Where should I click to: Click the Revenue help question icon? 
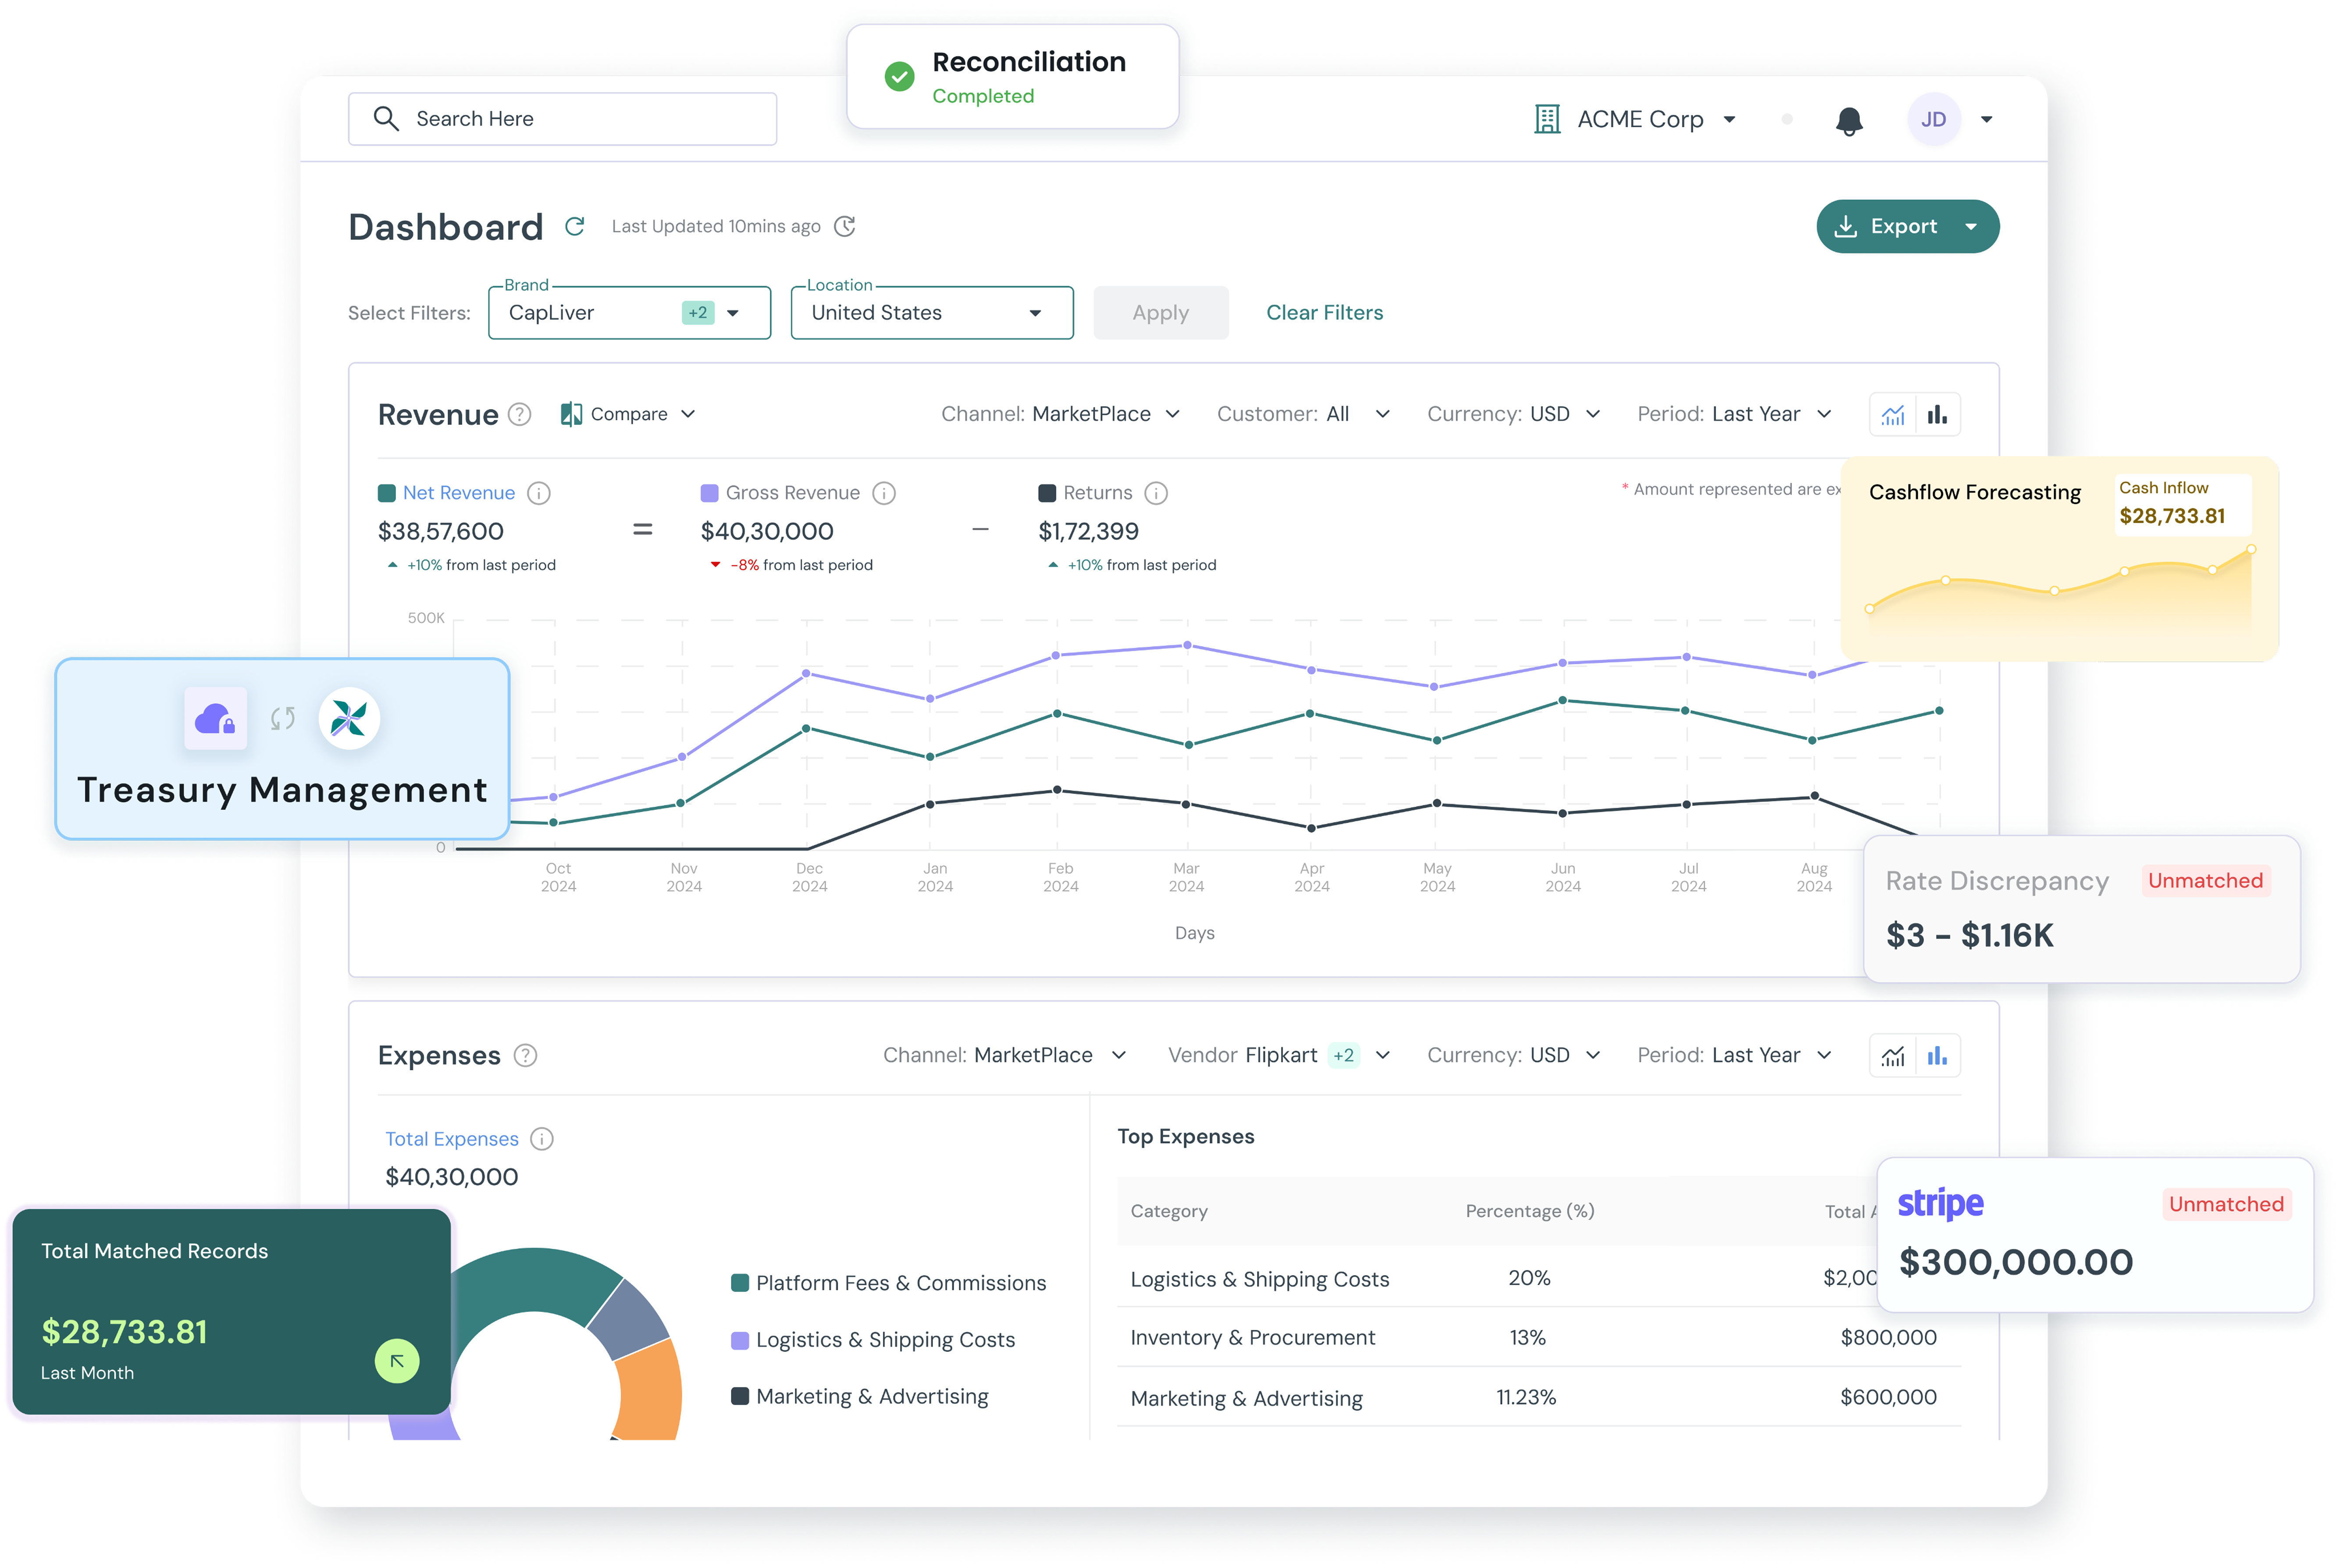click(x=519, y=414)
